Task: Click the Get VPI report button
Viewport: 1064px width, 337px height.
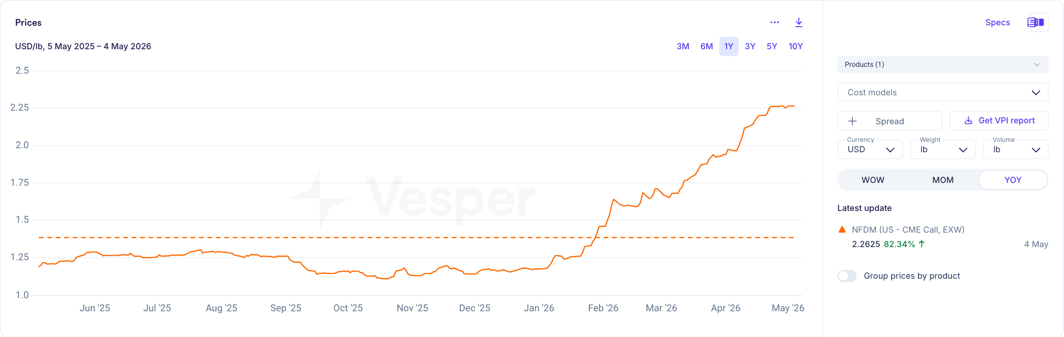Action: point(999,121)
